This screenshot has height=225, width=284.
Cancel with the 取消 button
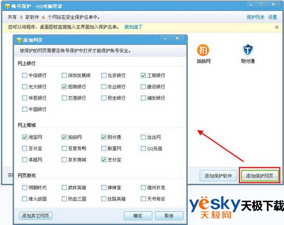(169, 216)
